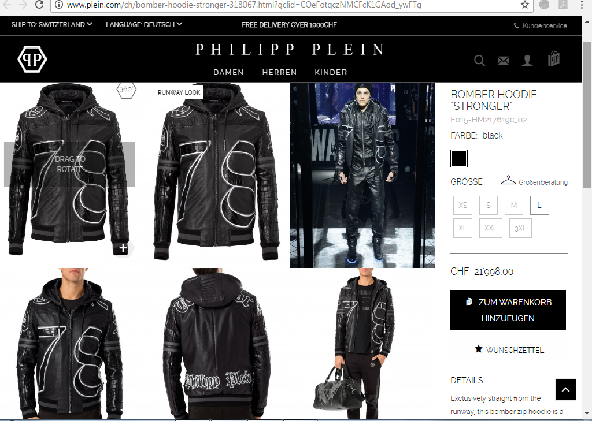592x421 pixels.
Task: Open the site search magnifier icon
Action: 479,61
